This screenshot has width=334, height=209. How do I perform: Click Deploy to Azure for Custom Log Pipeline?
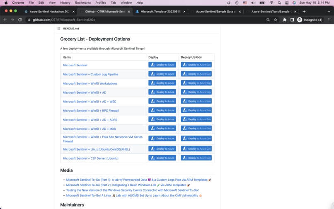pos(162,74)
